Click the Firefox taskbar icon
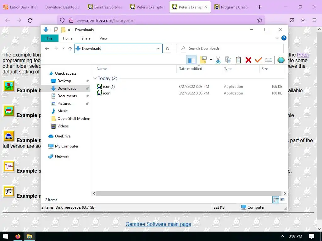Screen dimensions: 322x241 pos(18,236)
